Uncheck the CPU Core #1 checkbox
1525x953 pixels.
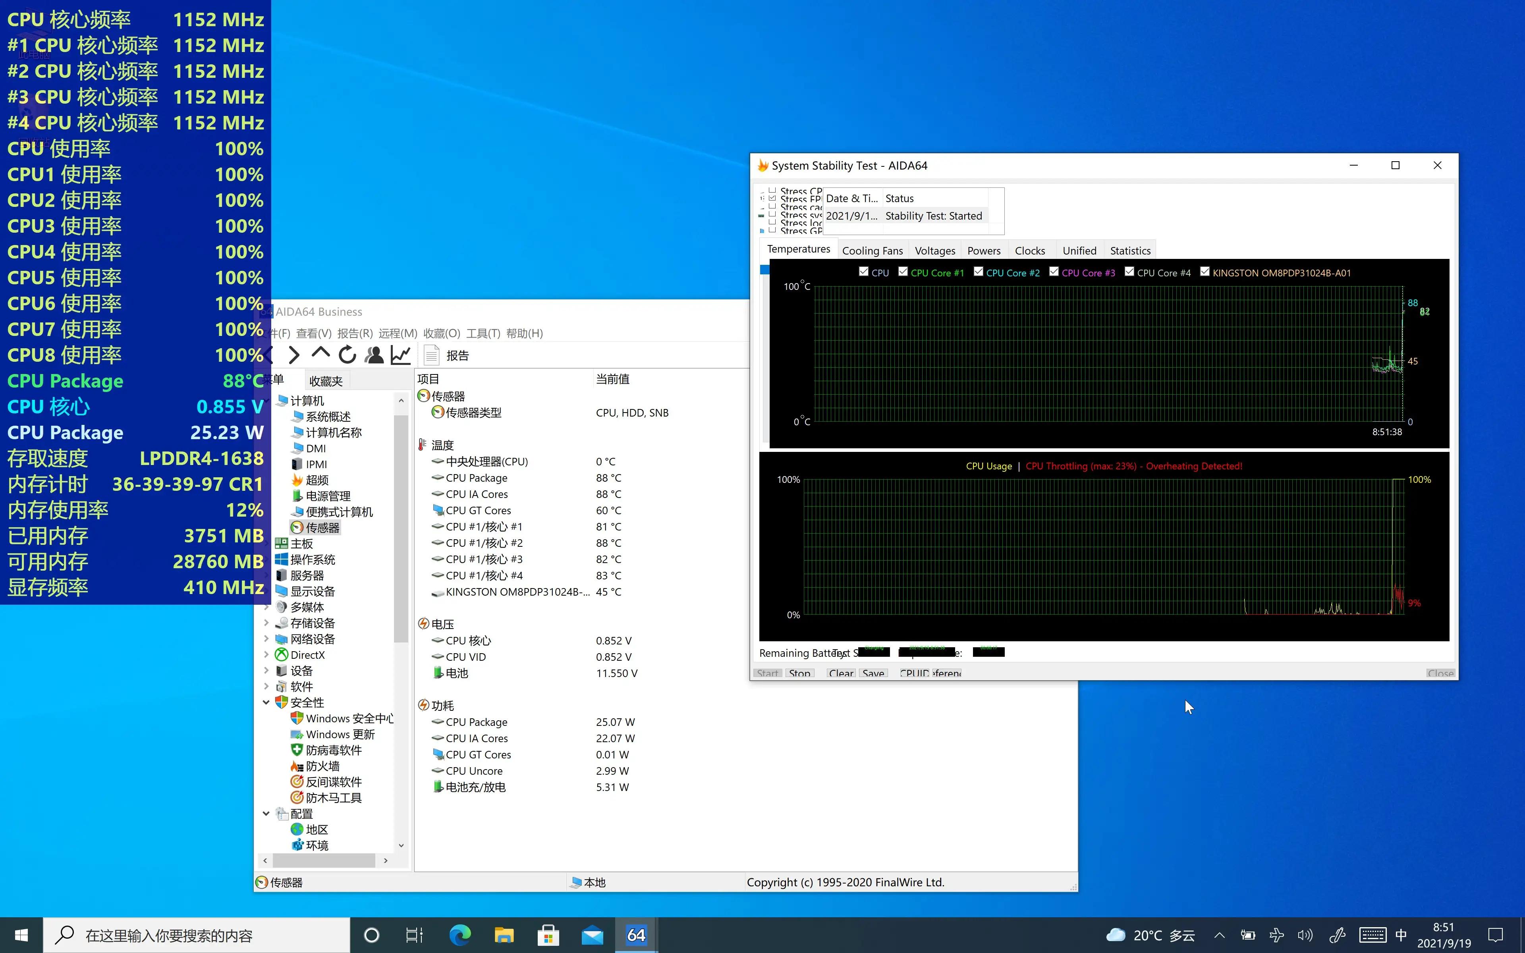click(903, 272)
